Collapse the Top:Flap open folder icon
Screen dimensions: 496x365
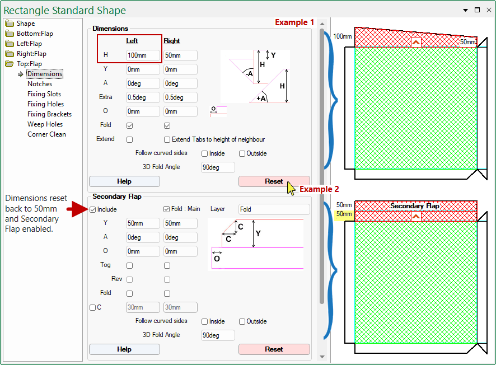[x=10, y=64]
